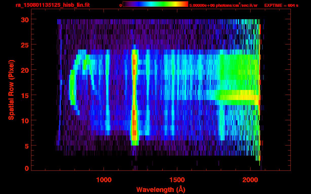Click the rainbow color scale bar
The width and height of the screenshot is (311, 194).
(155, 4)
